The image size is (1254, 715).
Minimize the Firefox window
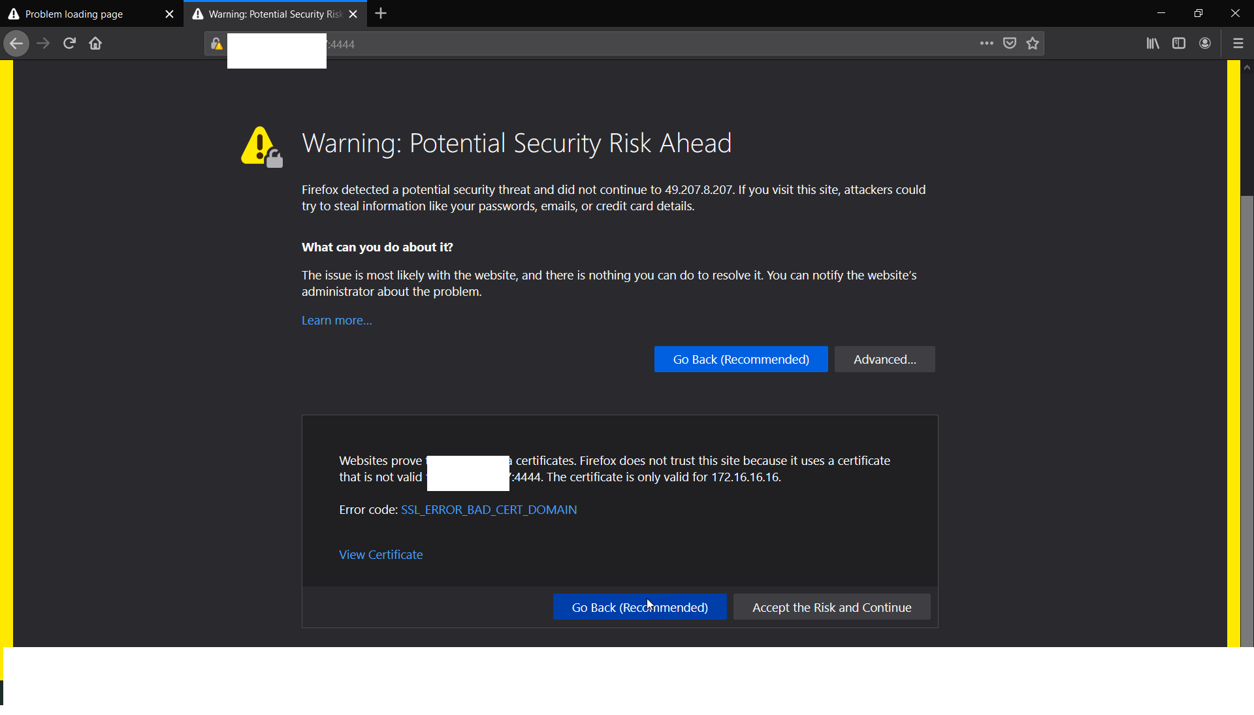coord(1161,13)
